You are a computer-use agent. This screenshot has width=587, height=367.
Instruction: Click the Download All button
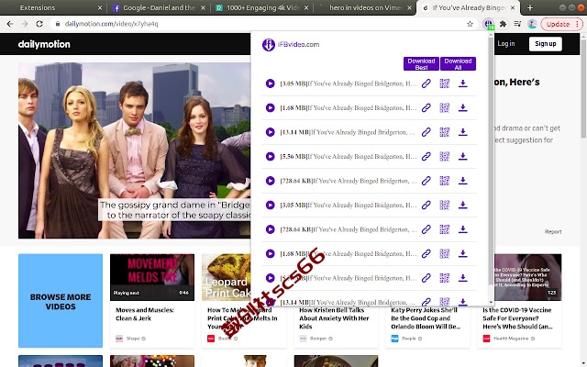458,64
